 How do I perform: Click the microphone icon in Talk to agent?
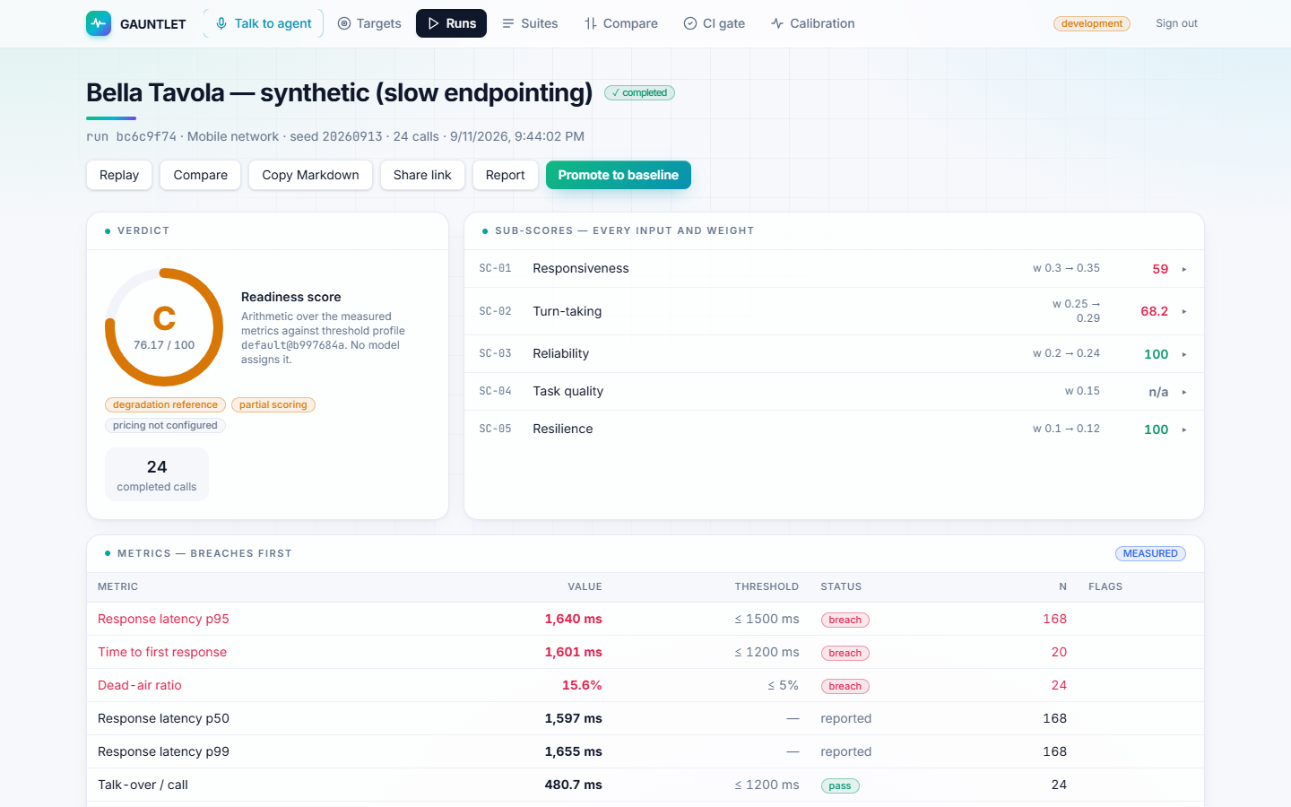pyautogui.click(x=221, y=23)
